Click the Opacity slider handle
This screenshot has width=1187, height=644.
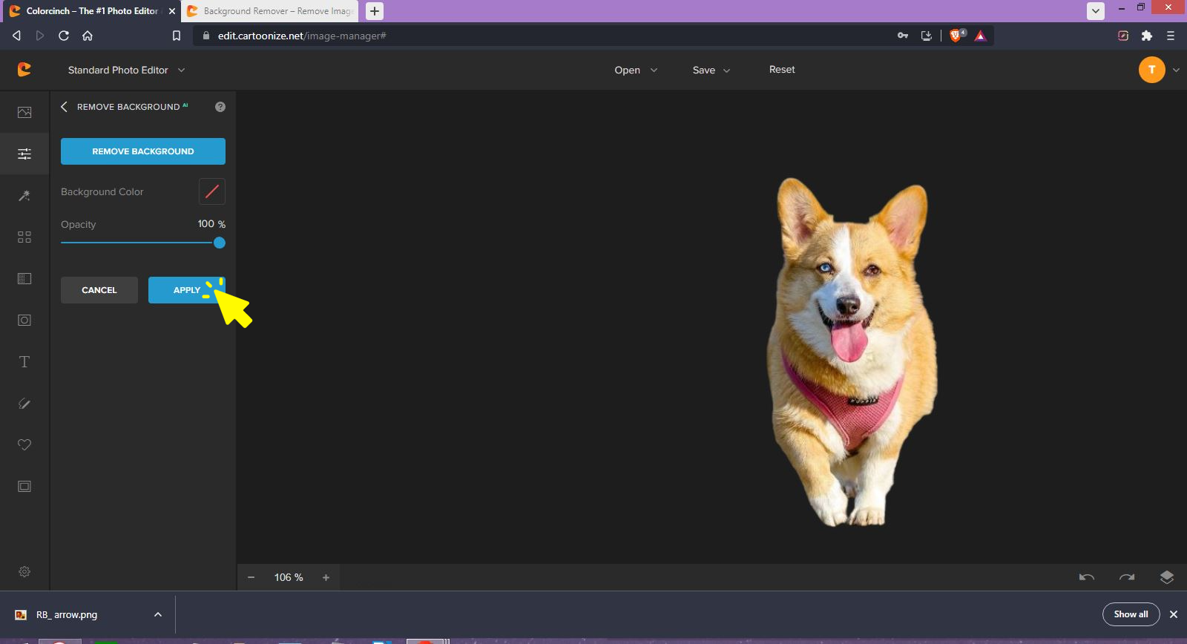click(x=220, y=243)
